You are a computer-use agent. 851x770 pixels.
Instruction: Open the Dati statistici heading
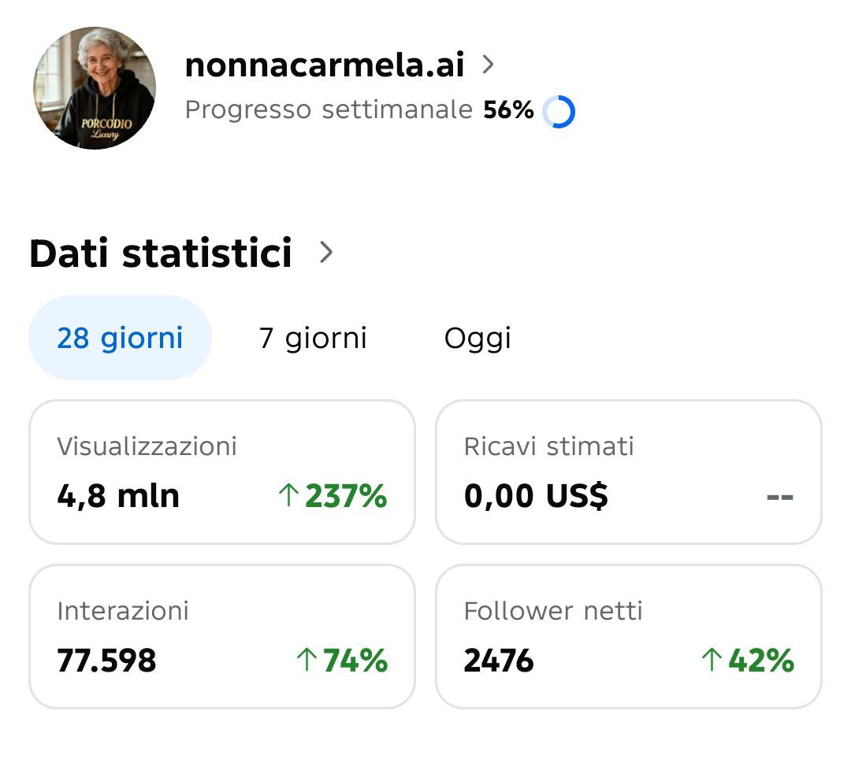click(x=161, y=254)
